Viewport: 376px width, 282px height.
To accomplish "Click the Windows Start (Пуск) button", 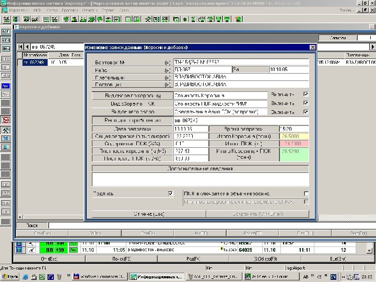I will pyautogui.click(x=10, y=276).
